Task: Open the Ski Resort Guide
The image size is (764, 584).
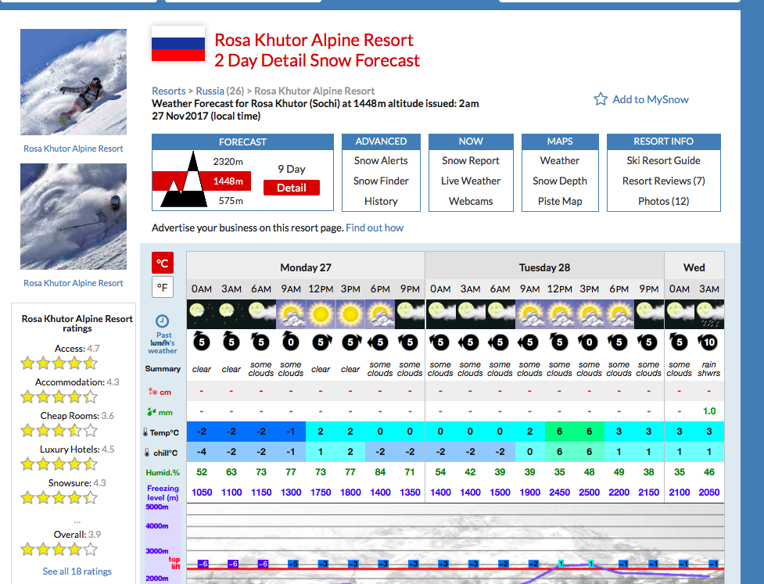Action: (x=664, y=161)
